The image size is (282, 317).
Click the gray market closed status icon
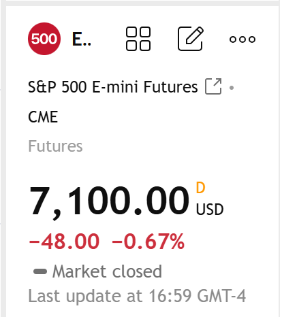40,271
